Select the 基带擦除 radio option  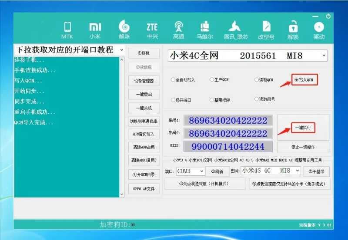click(220, 100)
